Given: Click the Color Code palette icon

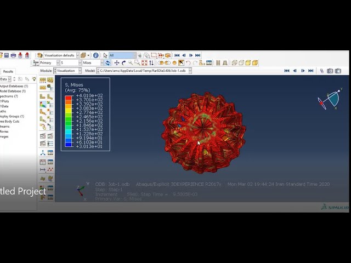Looking at the screenshot, I should (40, 55).
